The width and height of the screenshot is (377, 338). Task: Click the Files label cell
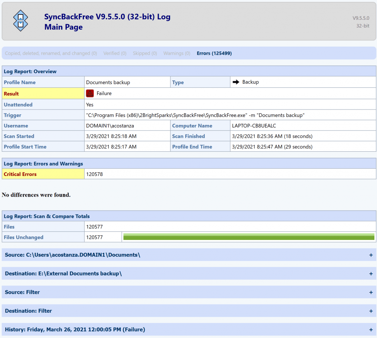click(43, 227)
